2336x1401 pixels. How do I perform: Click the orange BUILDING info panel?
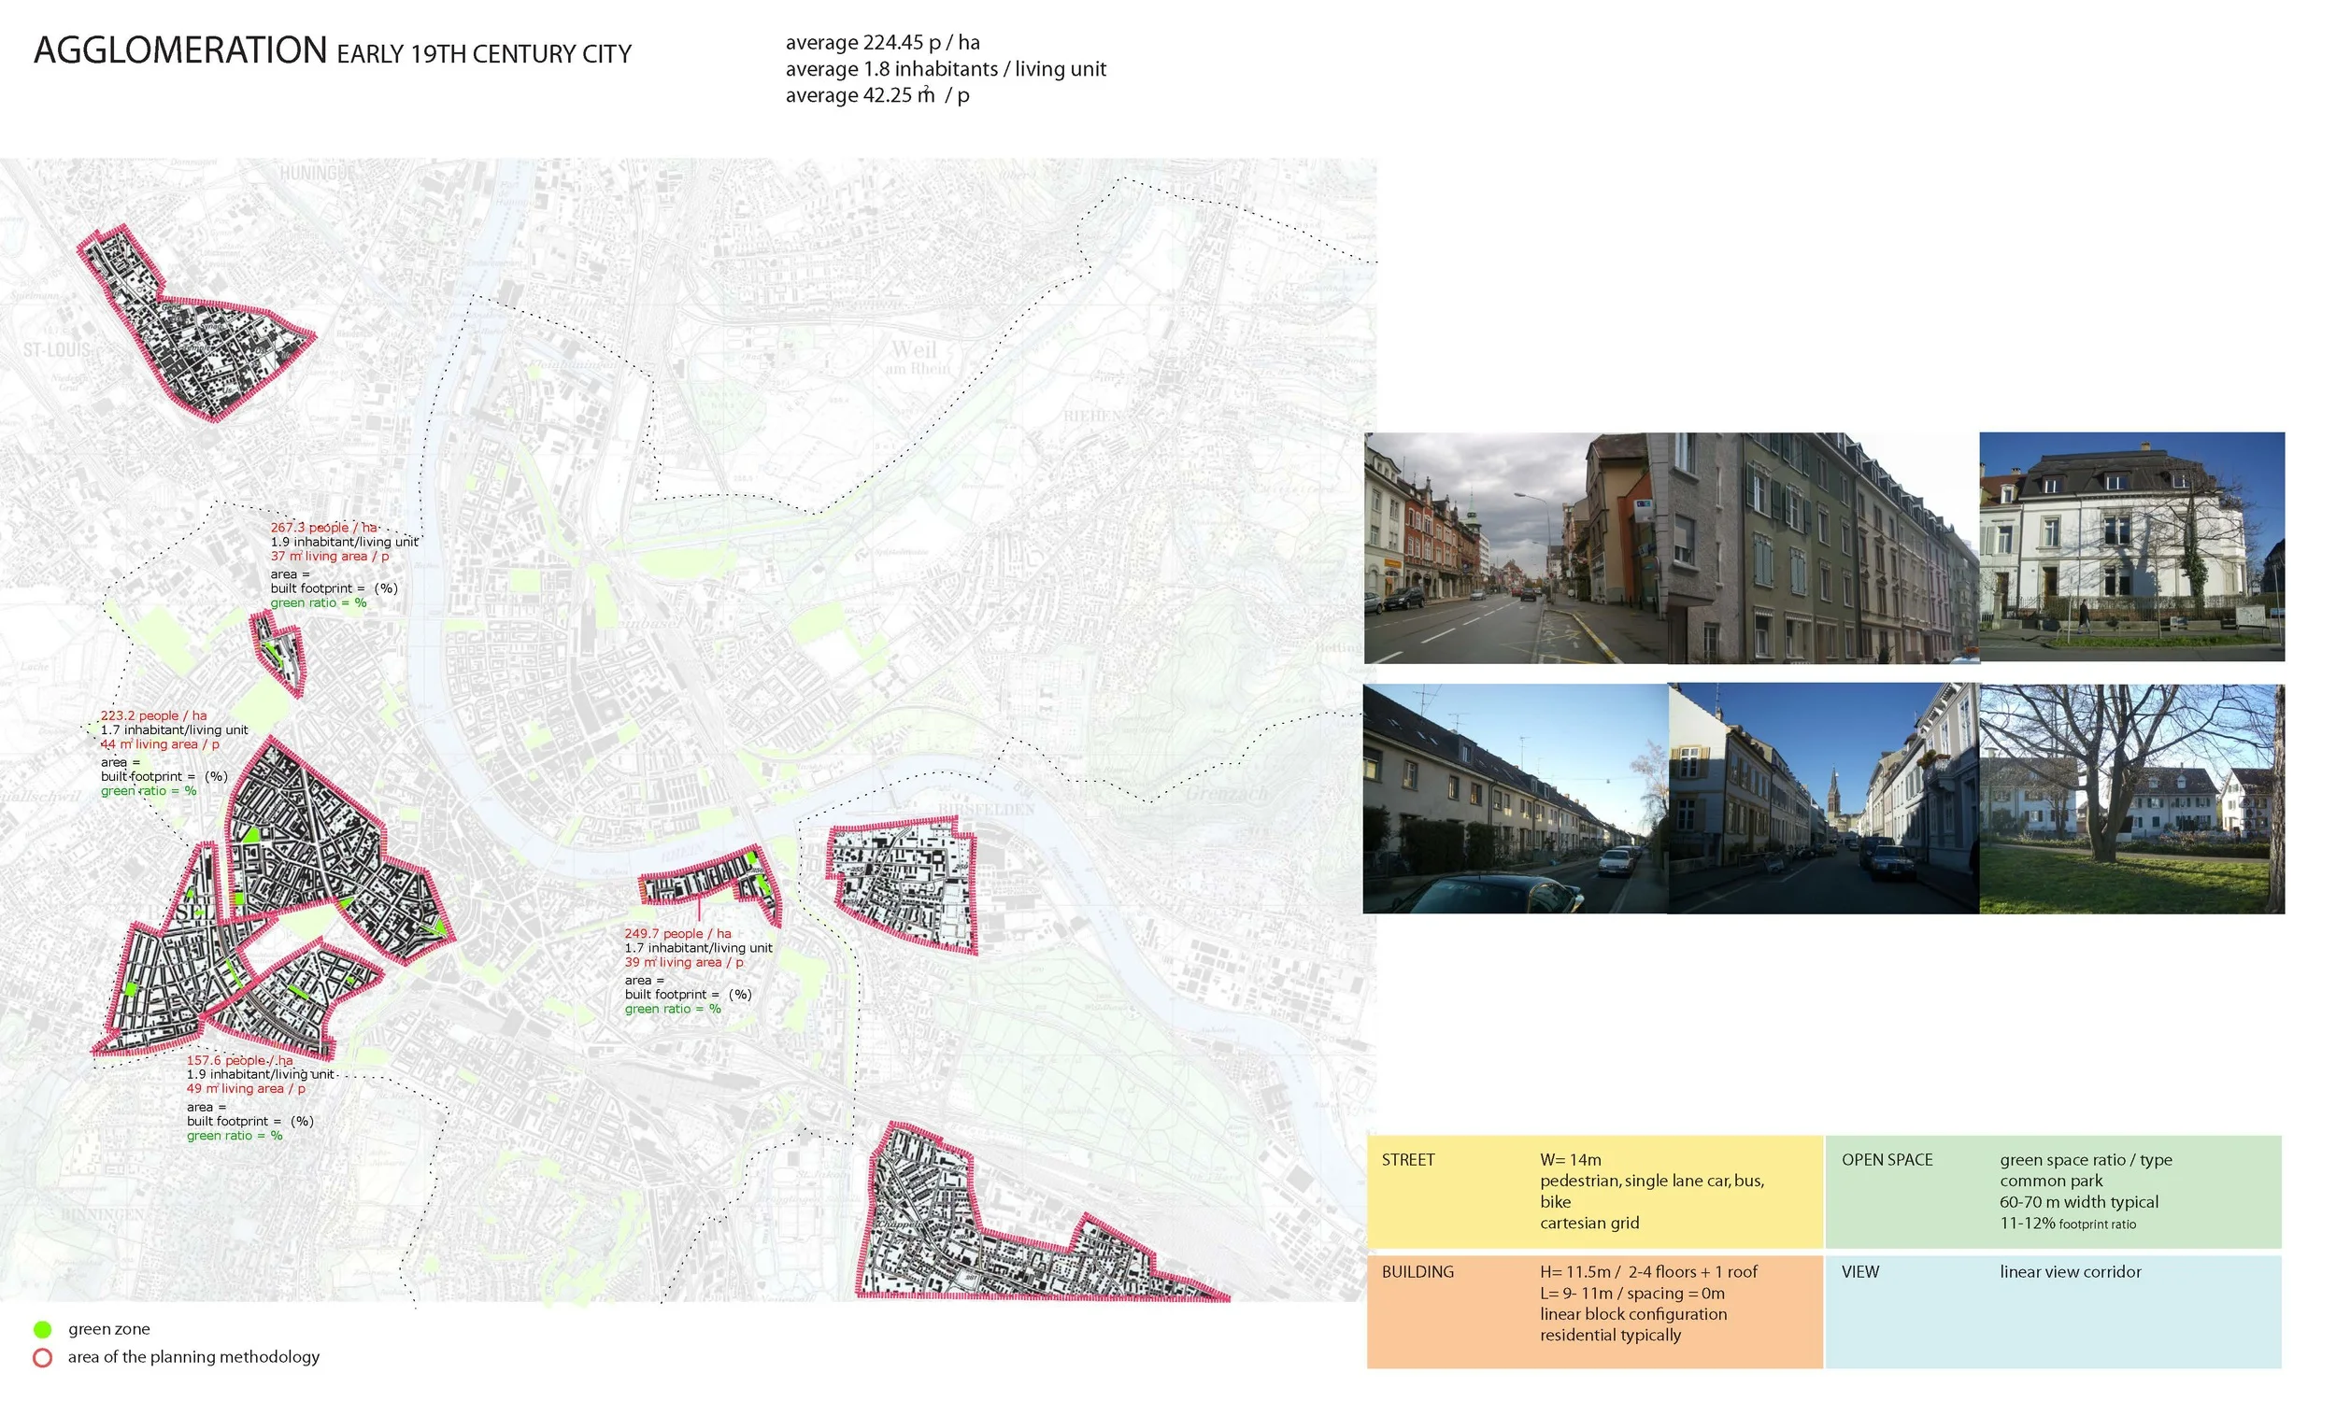point(1594,1310)
